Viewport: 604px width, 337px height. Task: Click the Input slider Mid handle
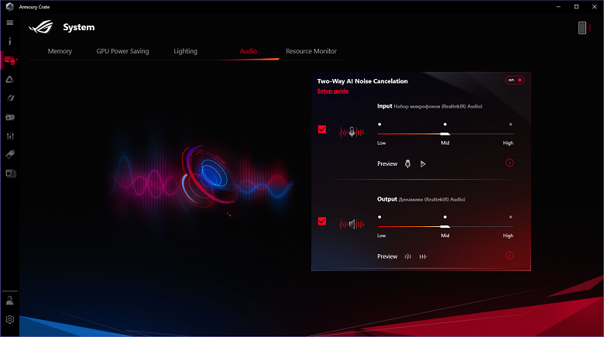pyautogui.click(x=445, y=134)
